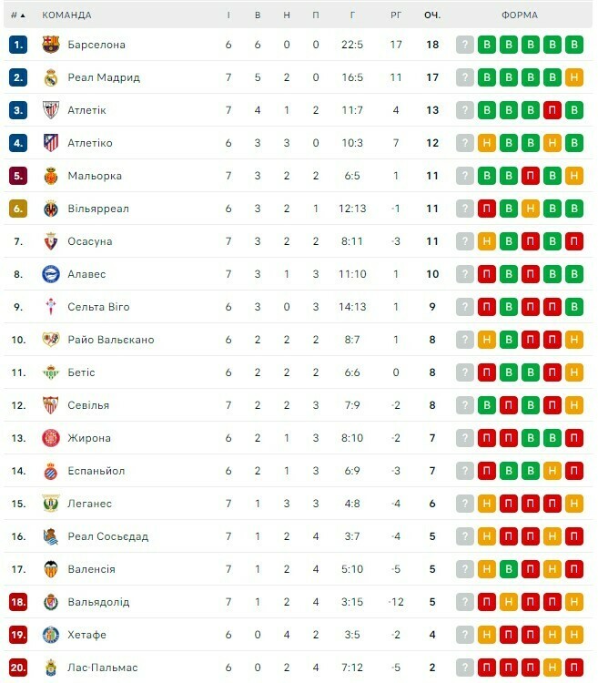The height and width of the screenshot is (683, 598).
Task: Click the Celta Vigo crest icon
Action: pos(51,307)
